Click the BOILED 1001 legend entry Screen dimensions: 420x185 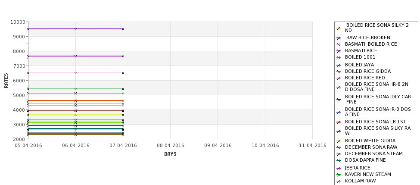coord(360,57)
